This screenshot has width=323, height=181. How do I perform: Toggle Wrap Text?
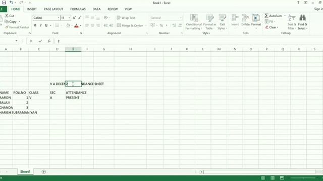tap(126, 18)
